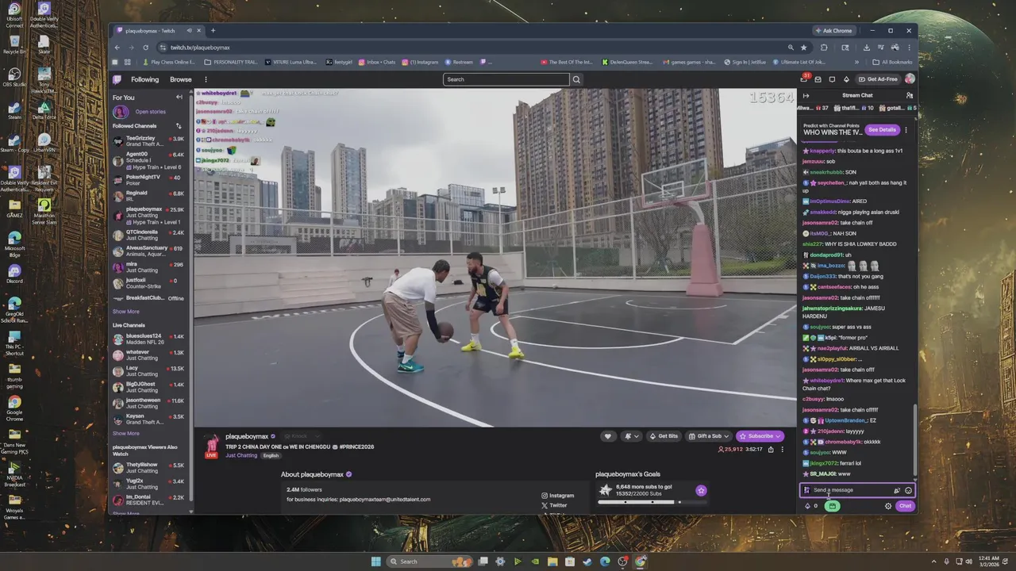
Task: Click the Bits cheer icon in message box
Action: click(897, 490)
